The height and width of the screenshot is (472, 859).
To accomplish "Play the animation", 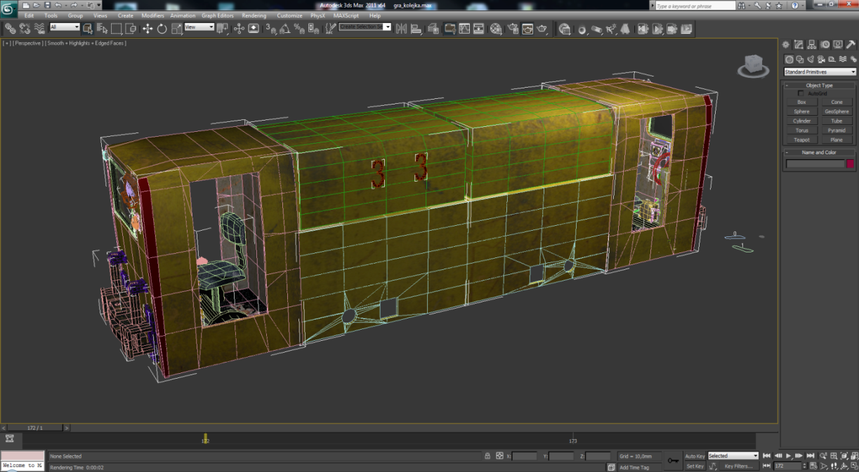I will click(789, 456).
